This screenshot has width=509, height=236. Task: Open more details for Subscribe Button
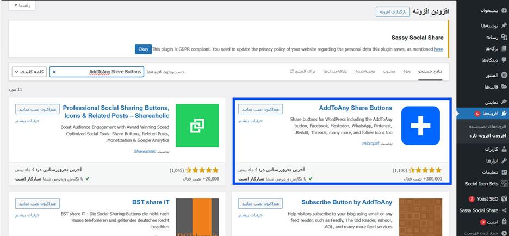[250, 215]
